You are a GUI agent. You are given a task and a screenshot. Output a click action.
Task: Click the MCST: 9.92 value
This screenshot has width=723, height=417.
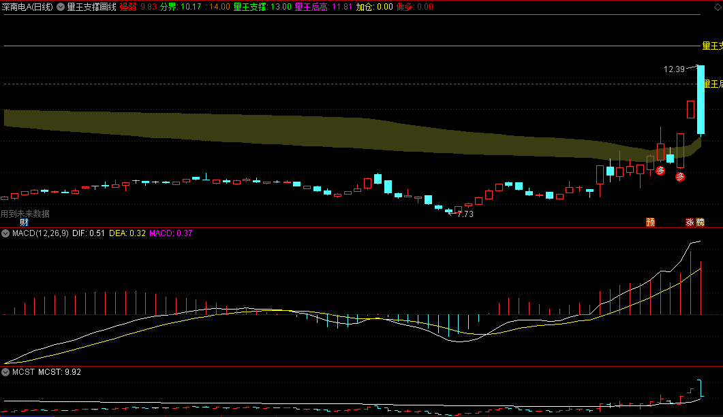pyautogui.click(x=59, y=372)
